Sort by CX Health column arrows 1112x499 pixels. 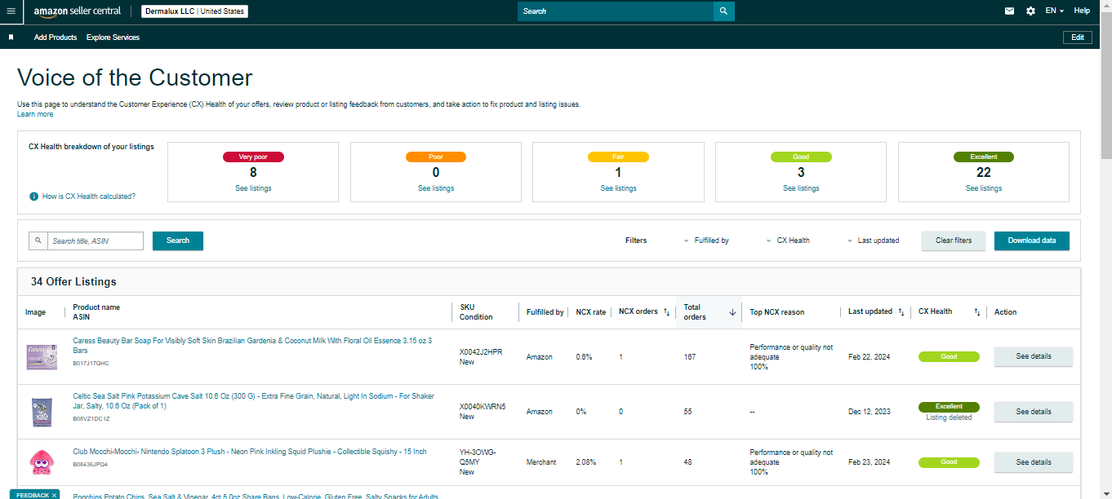coord(976,312)
